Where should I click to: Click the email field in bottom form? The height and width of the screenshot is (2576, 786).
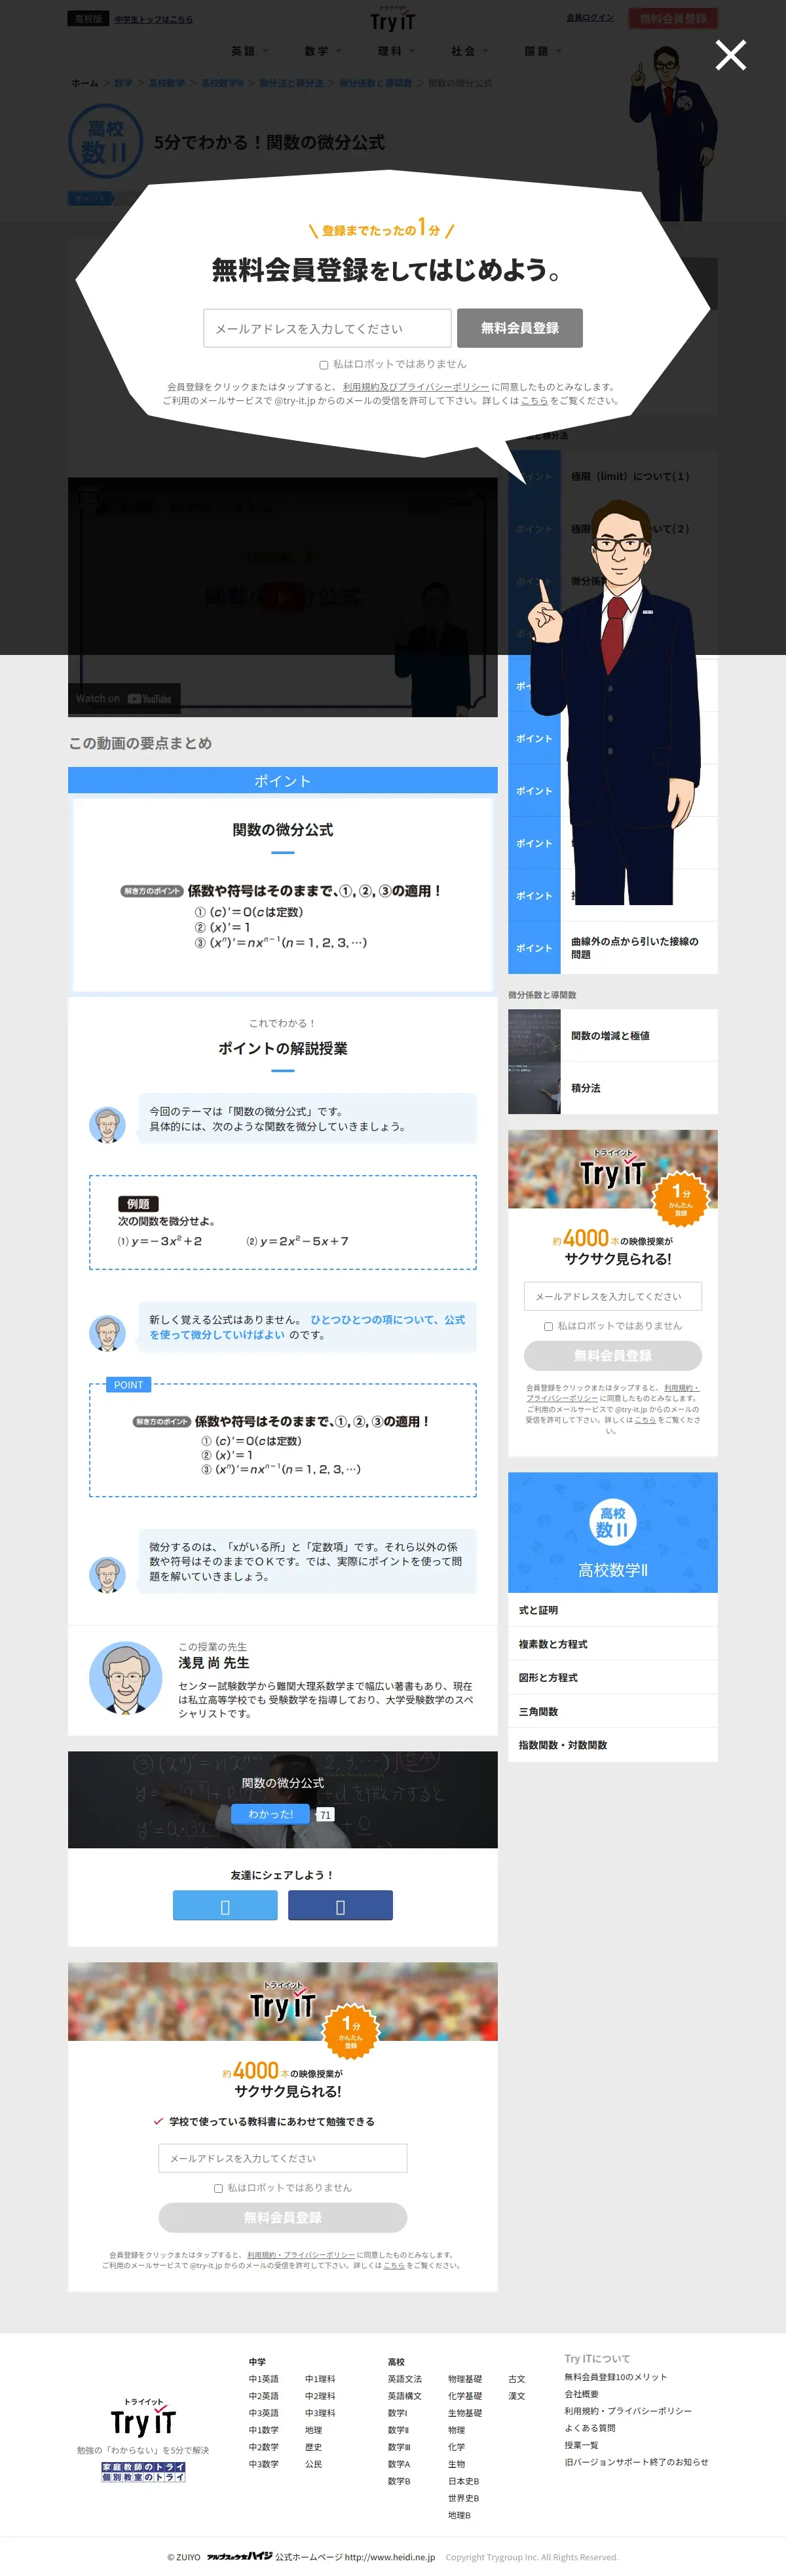tap(283, 2158)
